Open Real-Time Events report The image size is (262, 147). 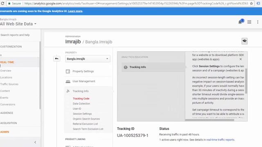point(4,98)
